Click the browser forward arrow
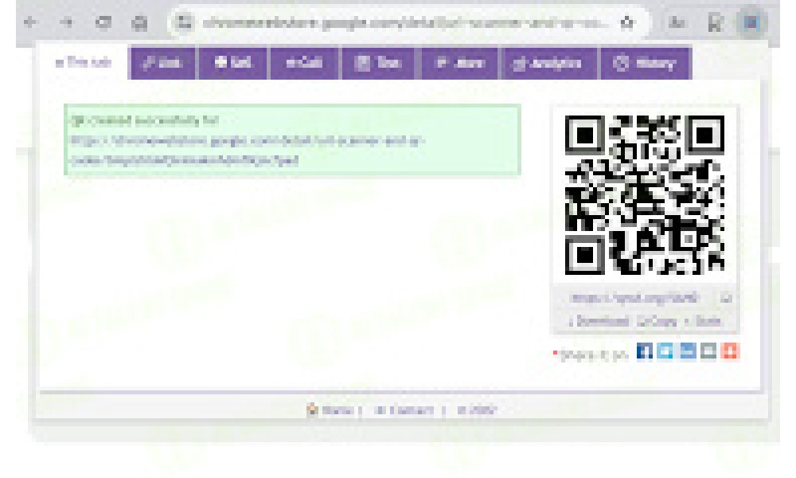 click(67, 22)
